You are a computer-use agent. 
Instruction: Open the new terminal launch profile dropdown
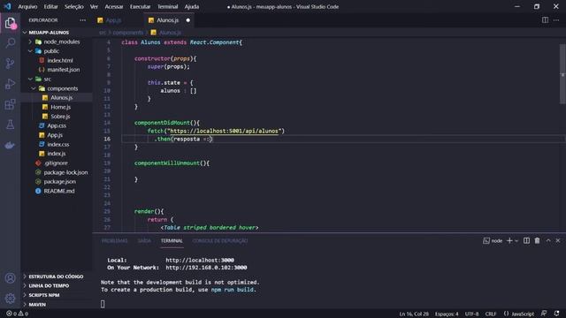click(x=516, y=240)
